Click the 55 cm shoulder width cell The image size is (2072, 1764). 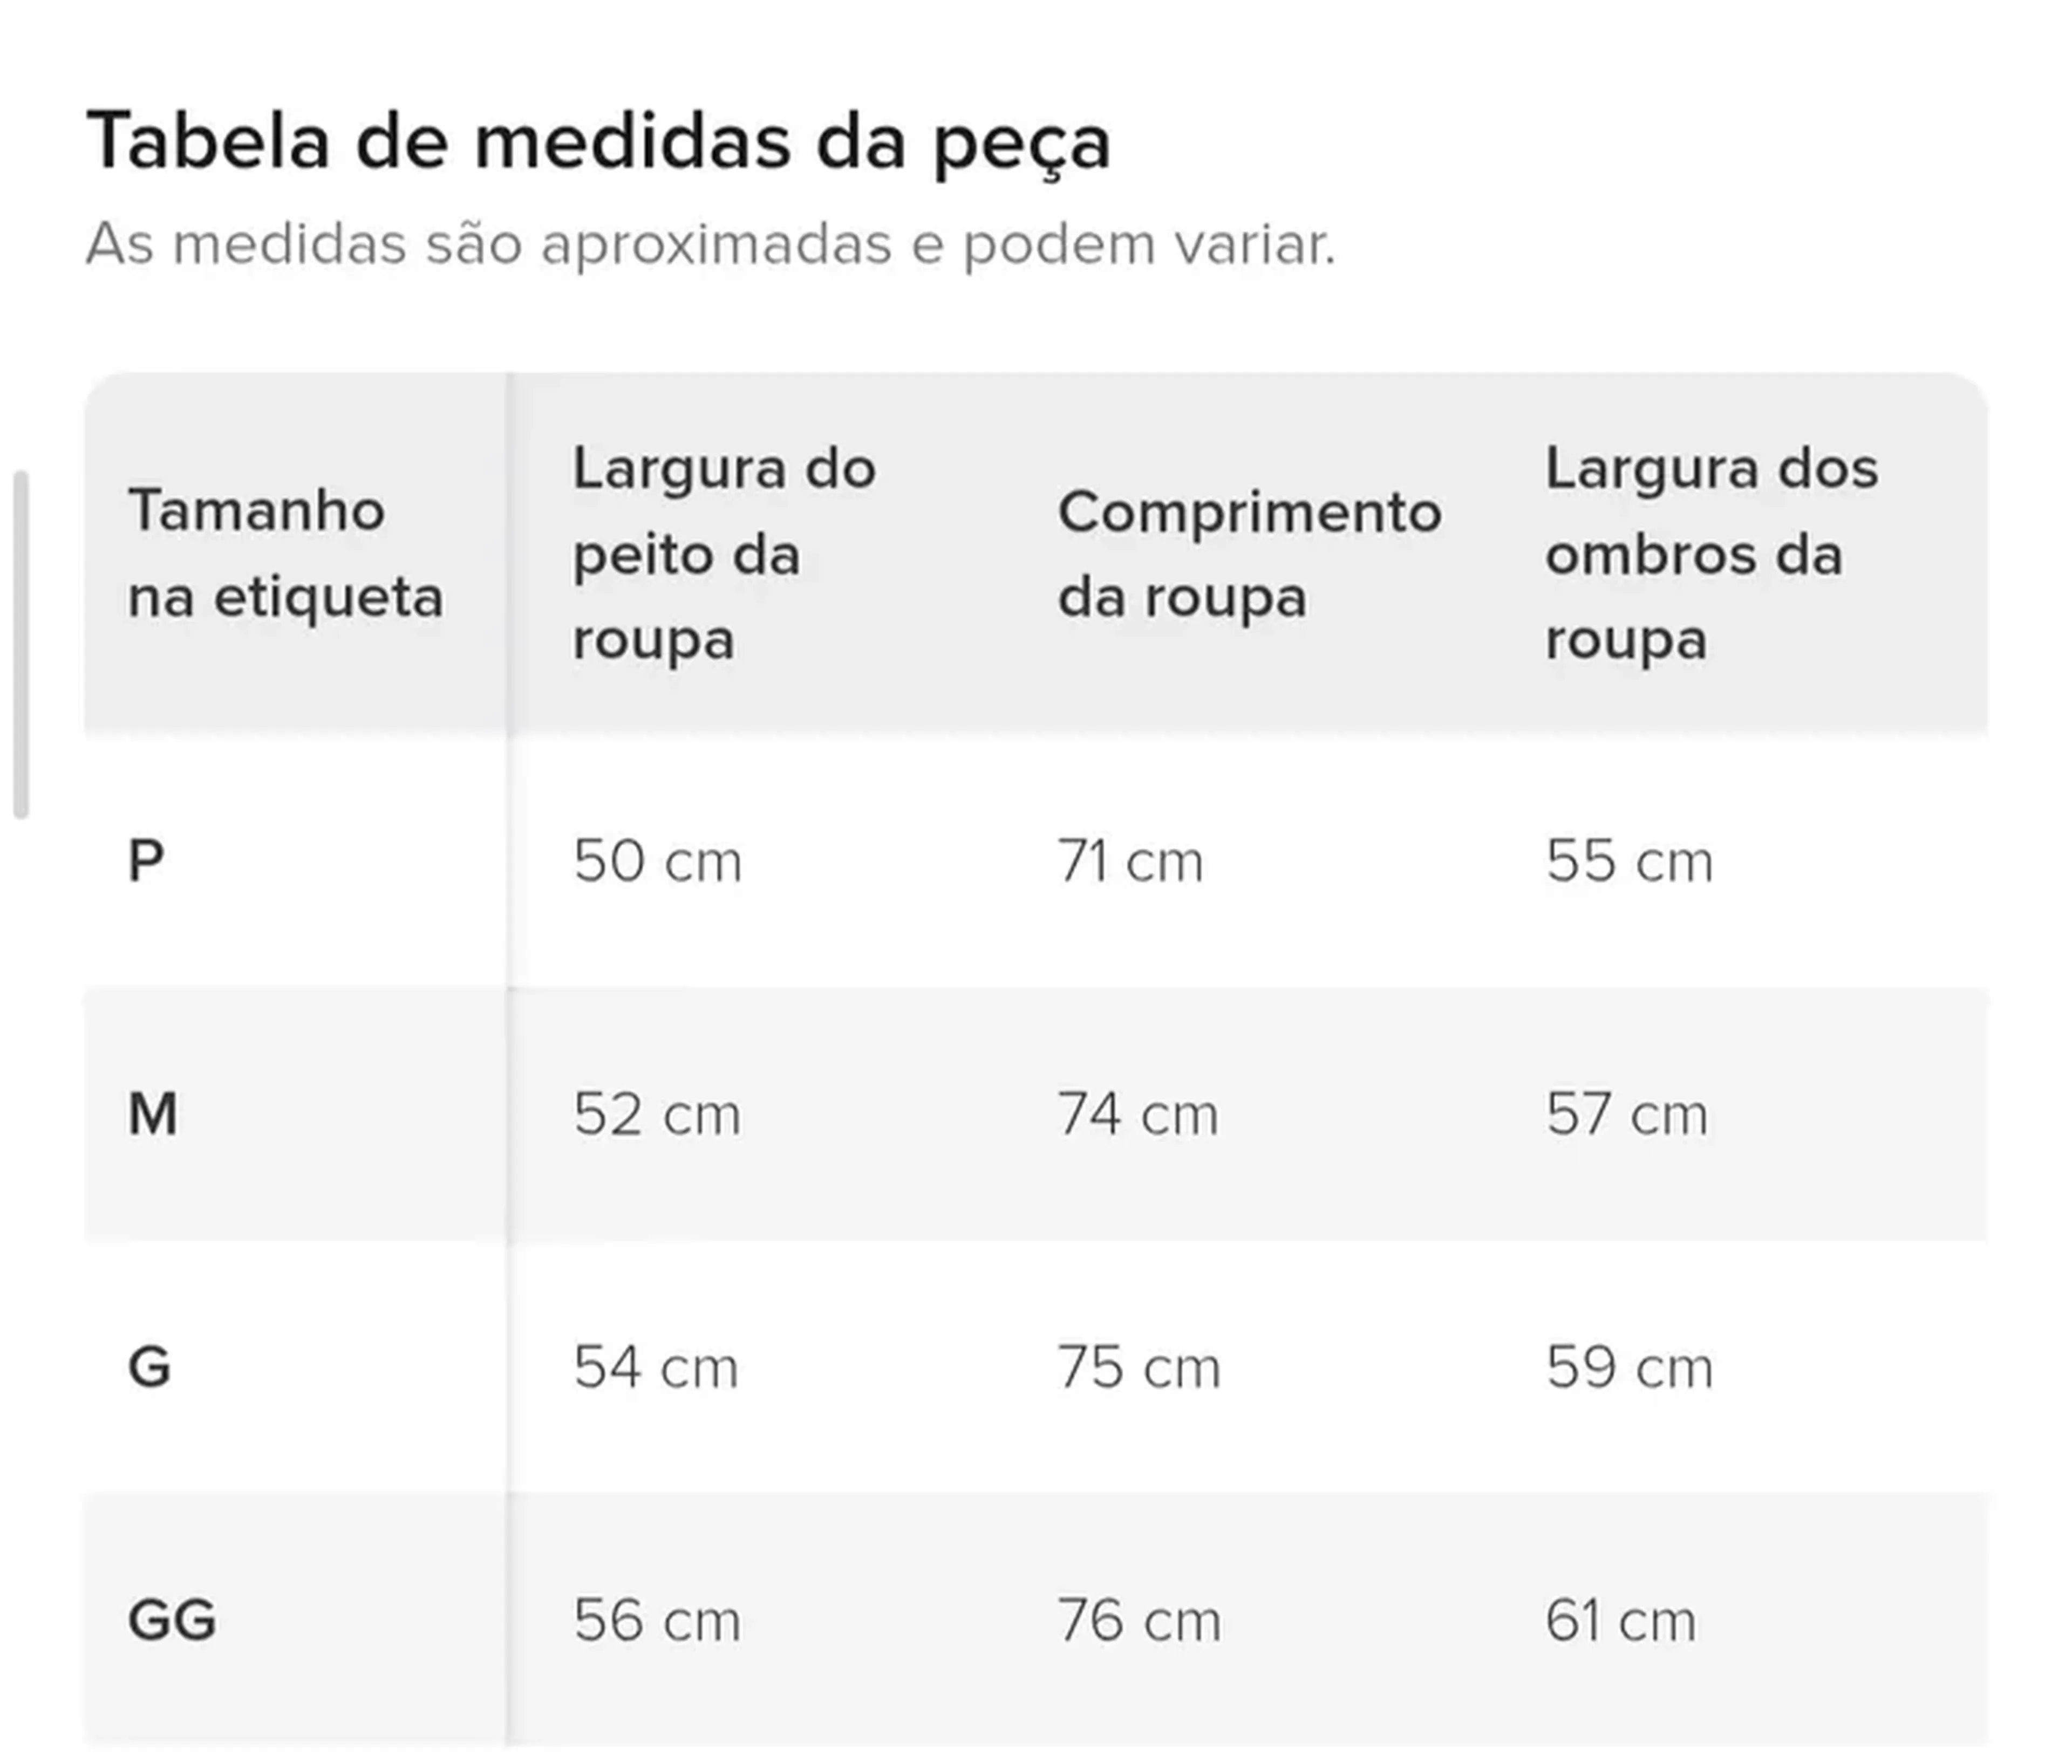(x=1629, y=861)
